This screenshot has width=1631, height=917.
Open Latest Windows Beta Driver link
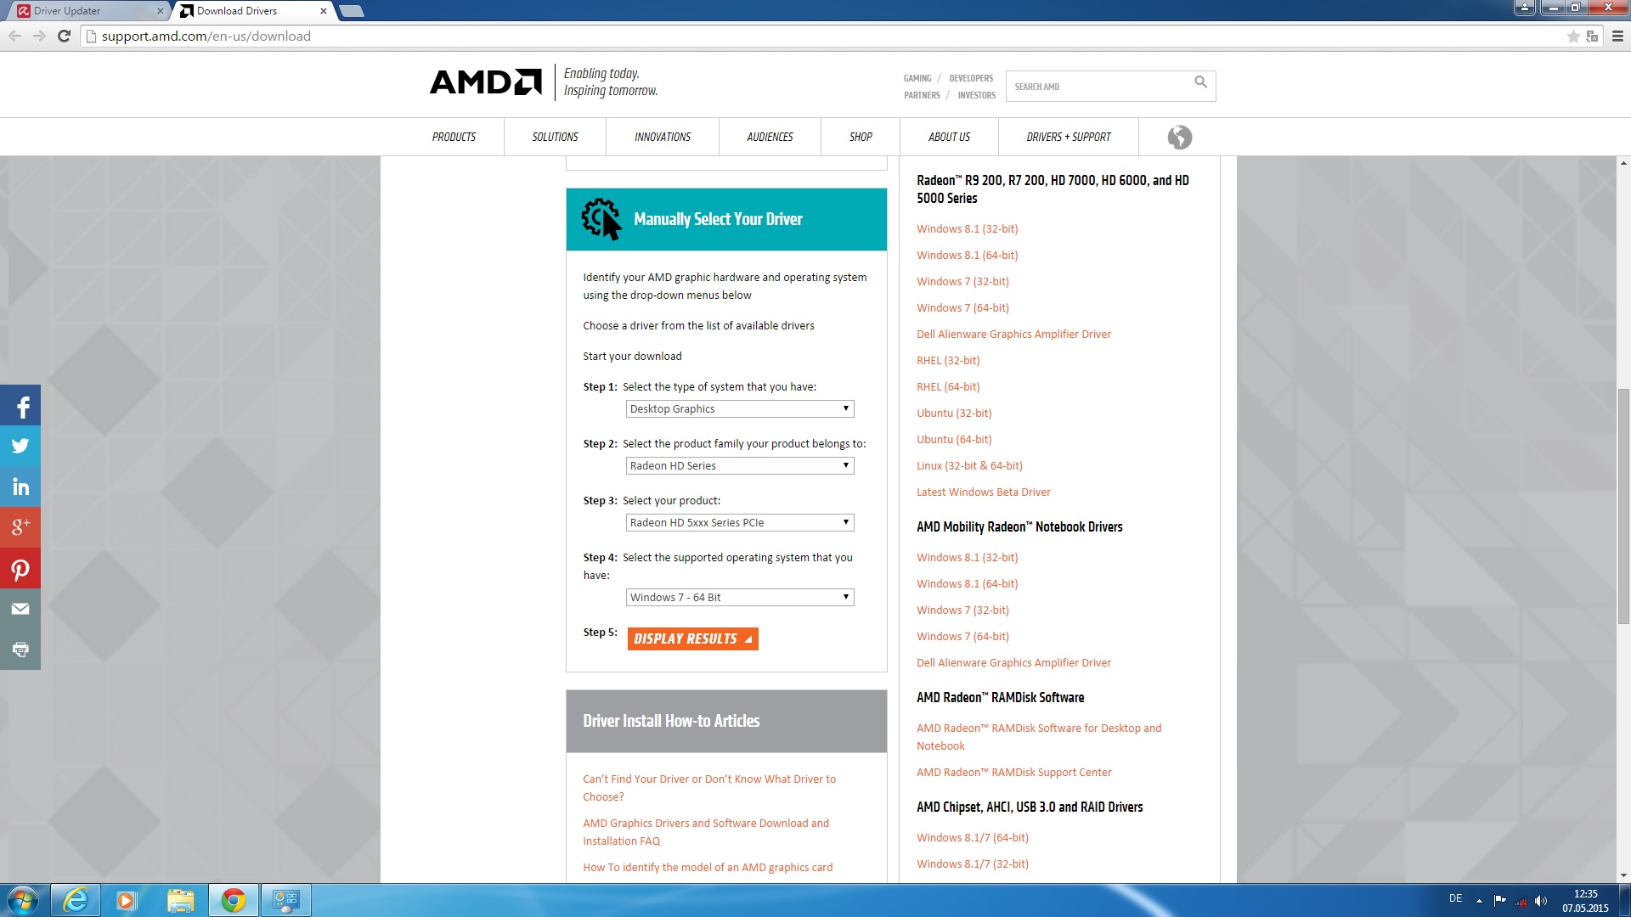tap(983, 492)
